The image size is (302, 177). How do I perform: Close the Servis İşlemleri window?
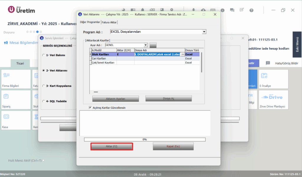243,38
